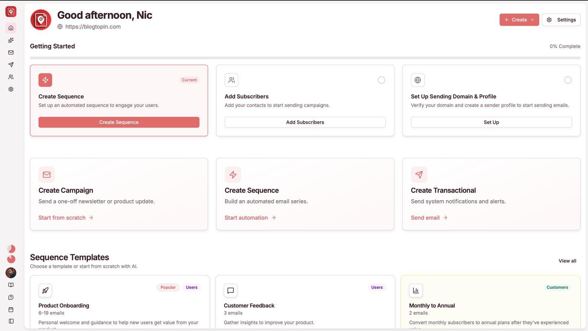This screenshot has height=331, width=588.
Task: Open the Home dashboard from sidebar
Action: pyautogui.click(x=11, y=28)
